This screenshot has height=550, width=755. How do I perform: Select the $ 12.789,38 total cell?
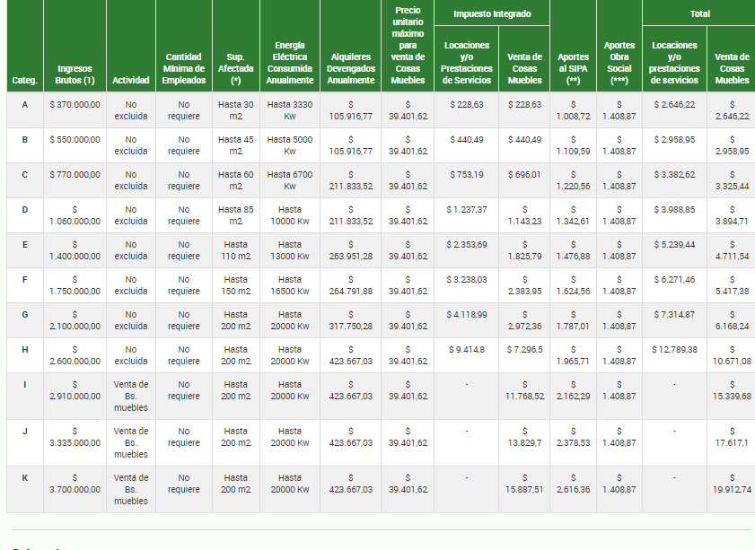(674, 350)
